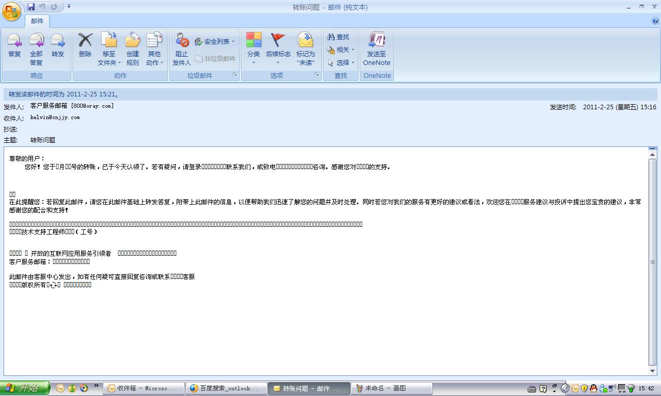Open the Categorize (分类) menu
The image size is (661, 396).
pyautogui.click(x=254, y=49)
